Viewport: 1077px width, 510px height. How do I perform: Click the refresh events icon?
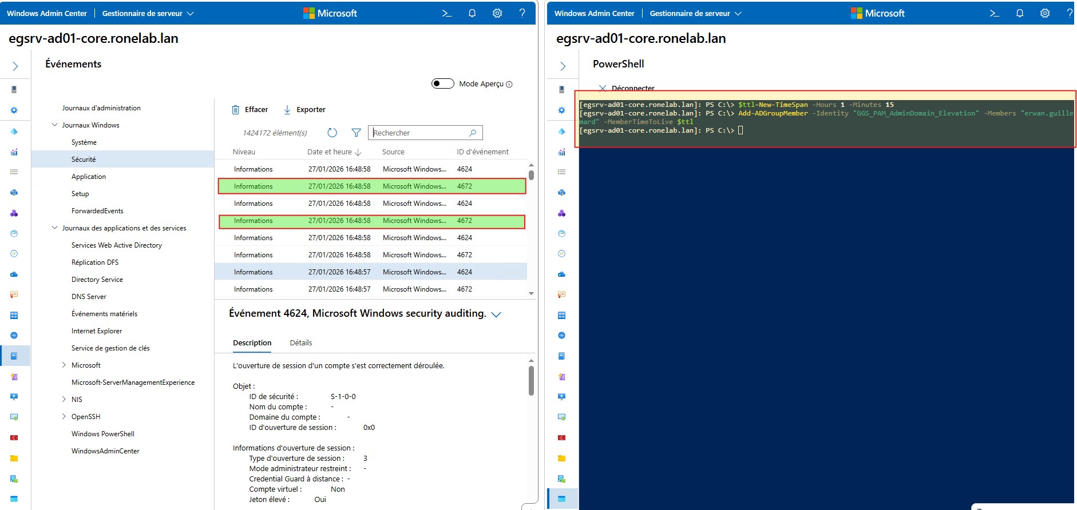(x=332, y=133)
